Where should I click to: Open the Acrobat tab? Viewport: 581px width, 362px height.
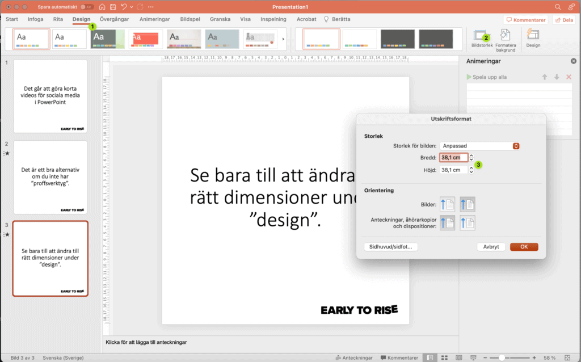point(306,19)
